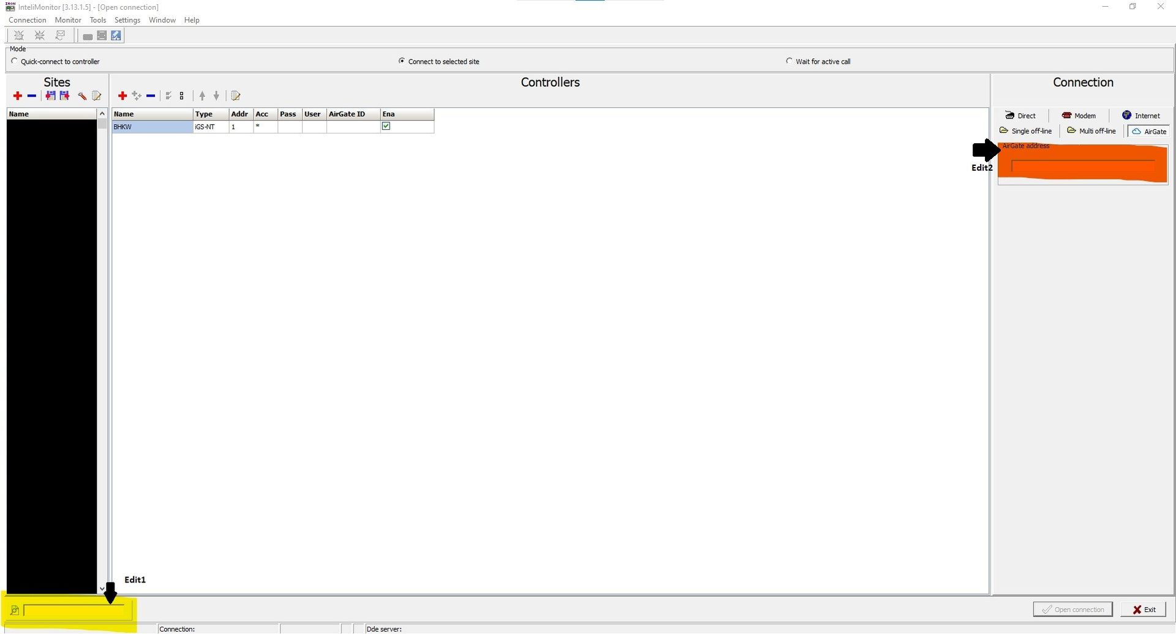The image size is (1176, 634).
Task: Switch to Internet connection type
Action: coord(1140,116)
